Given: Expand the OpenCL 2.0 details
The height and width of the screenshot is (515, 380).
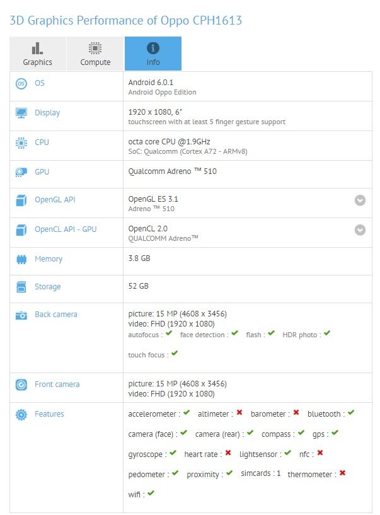Looking at the screenshot, I should 360,230.
